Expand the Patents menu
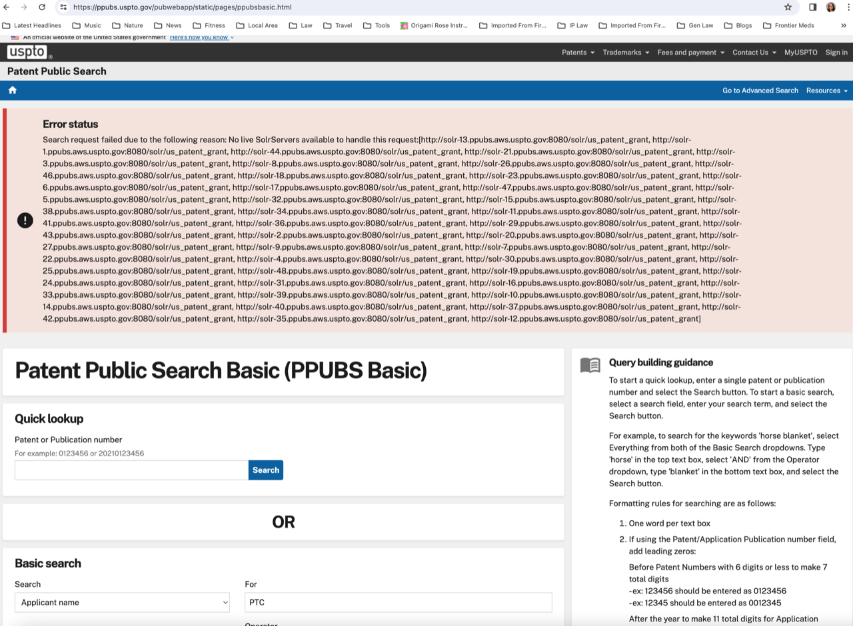Image resolution: width=853 pixels, height=626 pixels. pyautogui.click(x=578, y=52)
